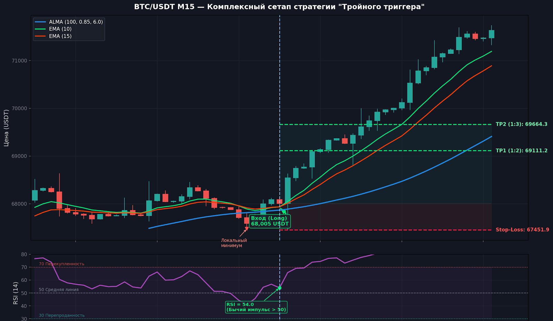The height and width of the screenshot is (321, 553).
Task: Click the 60 tick on RSI axis
Action: (24, 280)
